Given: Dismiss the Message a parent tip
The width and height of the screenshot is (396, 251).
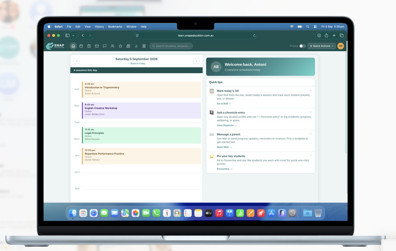Looking at the screenshot, I should 311,134.
